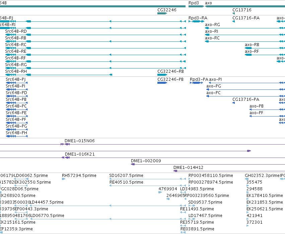Click the 372301 feature label
This screenshot has width=285, height=234.
pos(255,223)
